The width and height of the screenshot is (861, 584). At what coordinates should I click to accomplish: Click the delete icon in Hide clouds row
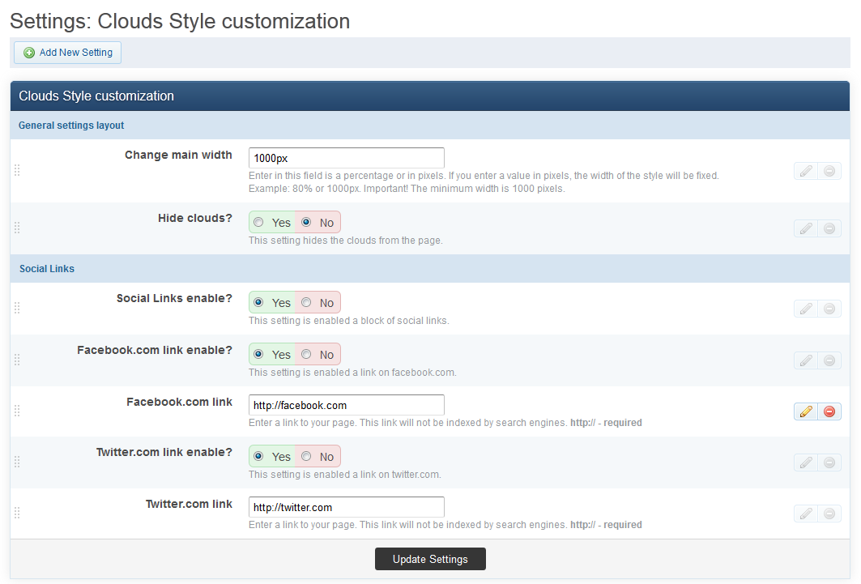[829, 228]
